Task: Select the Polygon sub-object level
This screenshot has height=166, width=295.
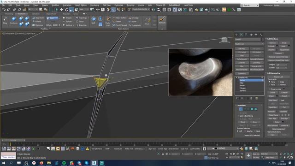Action: pyautogui.click(x=243, y=88)
